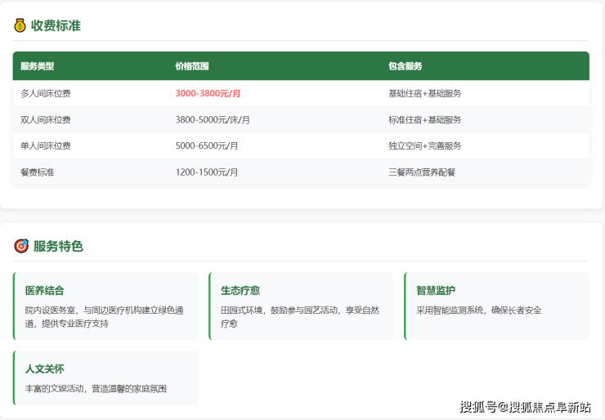
Task: Click the red 3000-3800元/月 price
Action: tap(208, 94)
